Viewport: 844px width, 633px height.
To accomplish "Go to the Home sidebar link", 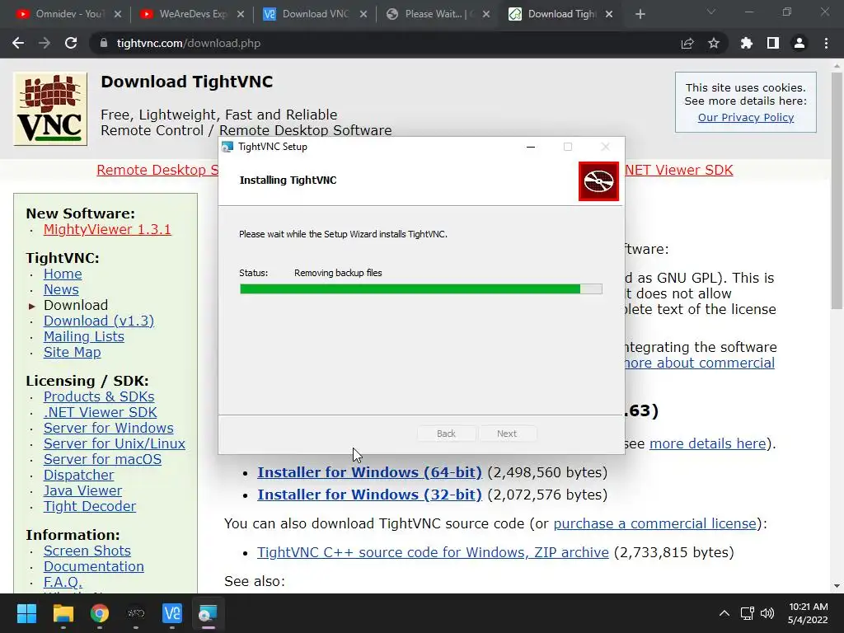I will pyautogui.click(x=63, y=274).
